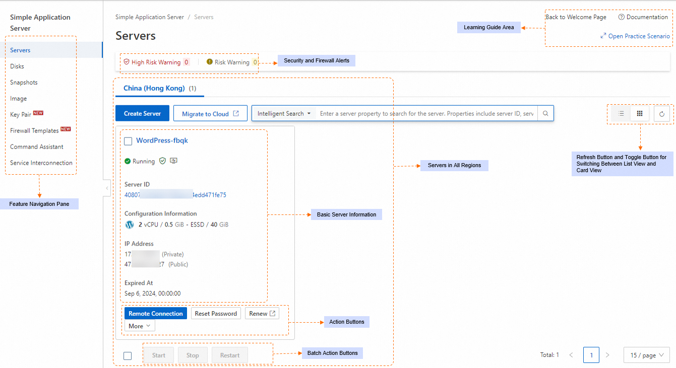Image resolution: width=676 pixels, height=368 pixels.
Task: Open the Intelligent Search dropdown
Action: coord(283,113)
